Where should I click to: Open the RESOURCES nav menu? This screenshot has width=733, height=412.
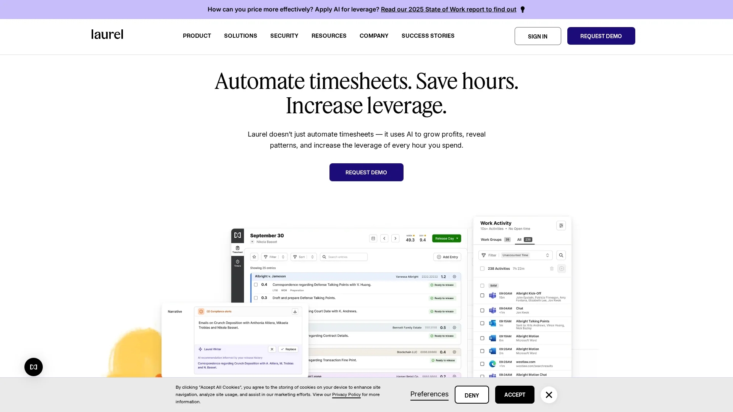[329, 36]
